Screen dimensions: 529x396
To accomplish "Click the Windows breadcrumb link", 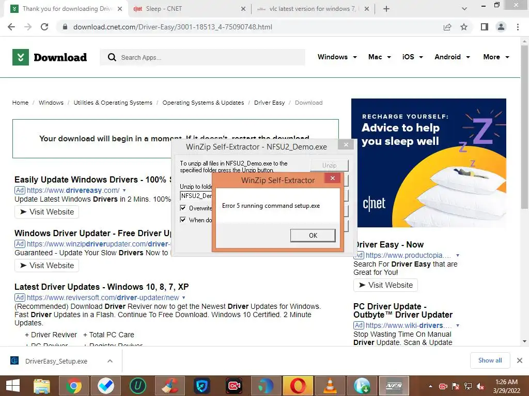I will click(51, 103).
